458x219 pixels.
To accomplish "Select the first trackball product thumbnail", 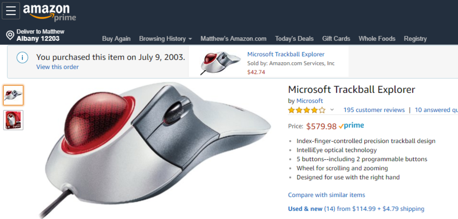I will click(13, 95).
